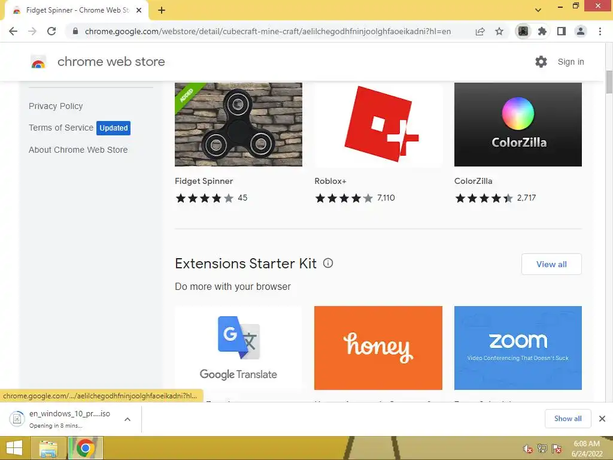Click ColorZilla star rating

coord(484,198)
